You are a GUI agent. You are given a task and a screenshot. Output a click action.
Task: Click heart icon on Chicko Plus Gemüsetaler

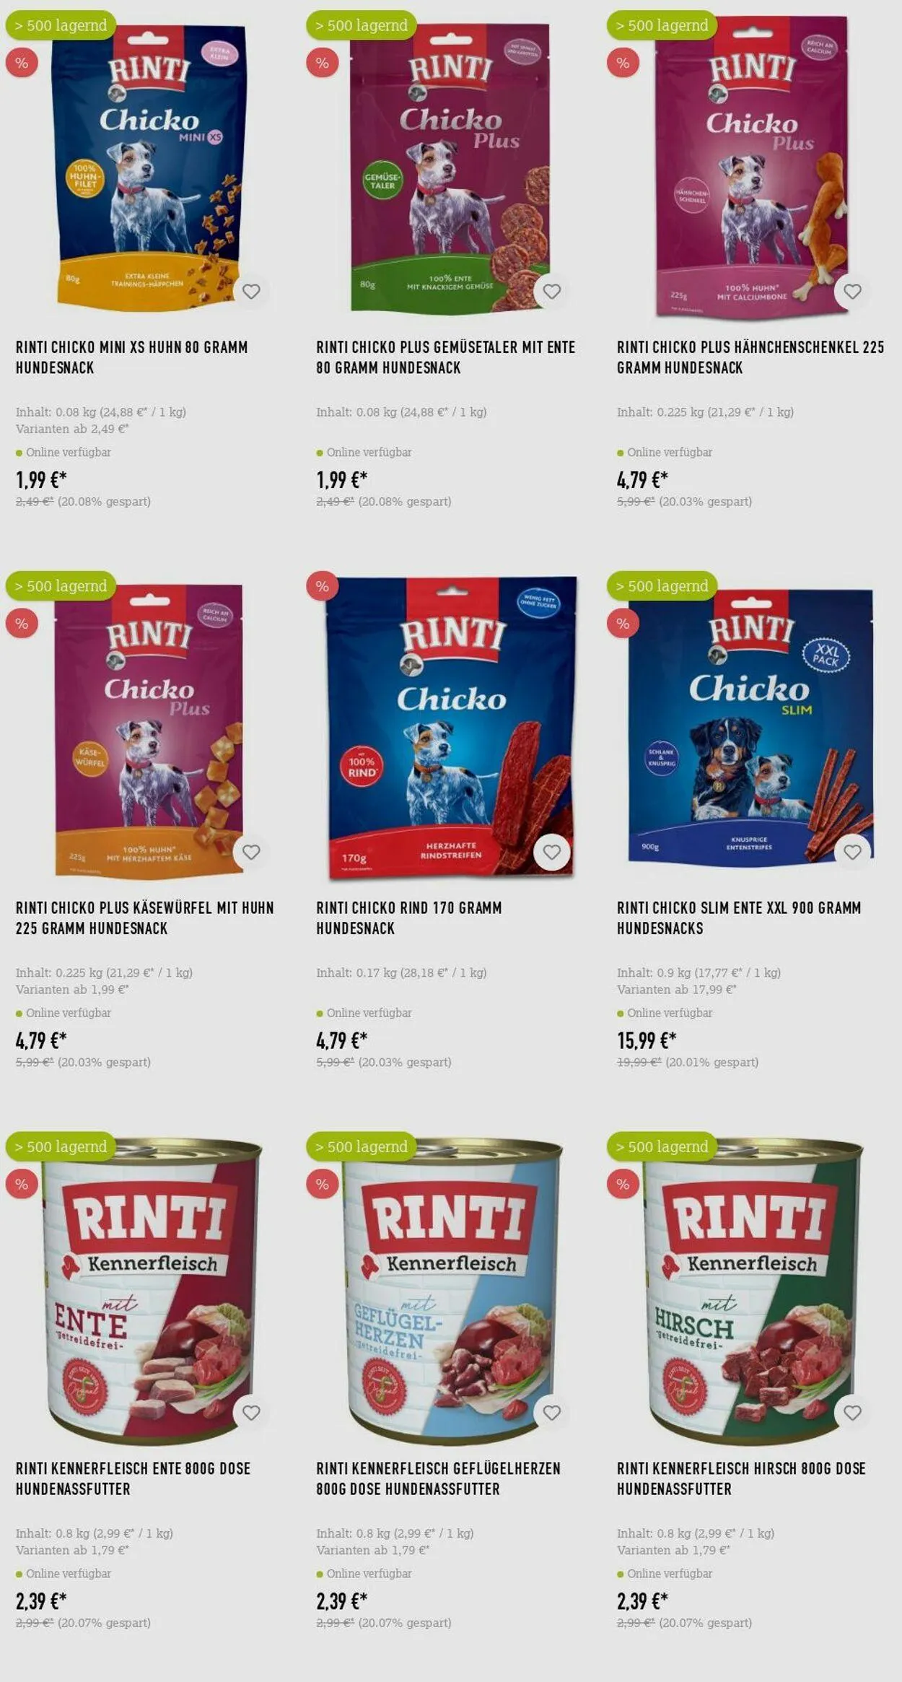click(552, 292)
